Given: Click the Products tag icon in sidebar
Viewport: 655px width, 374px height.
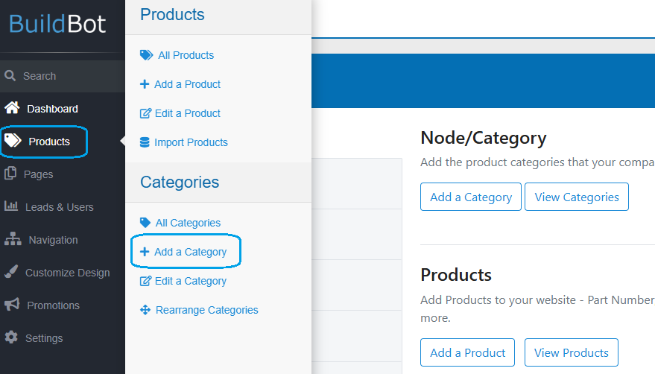Looking at the screenshot, I should tap(13, 141).
